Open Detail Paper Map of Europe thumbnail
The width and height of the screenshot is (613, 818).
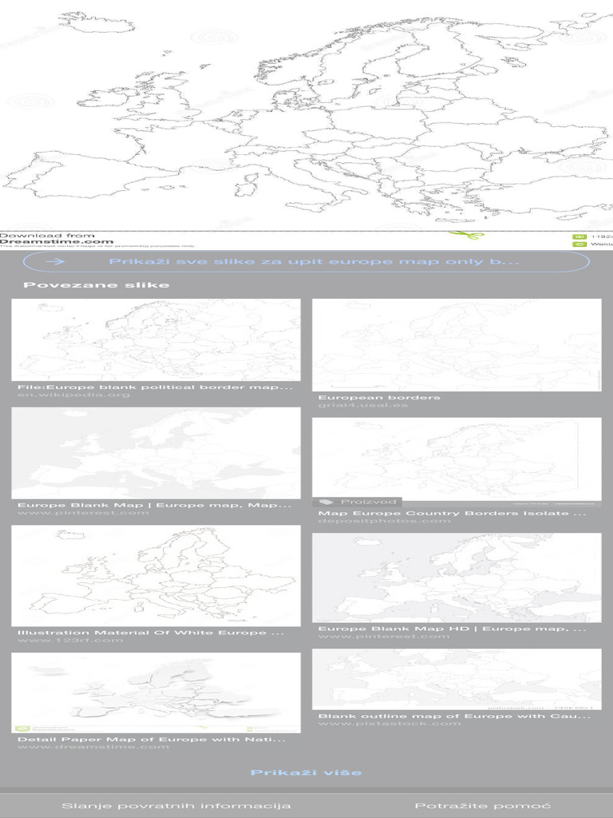156,693
